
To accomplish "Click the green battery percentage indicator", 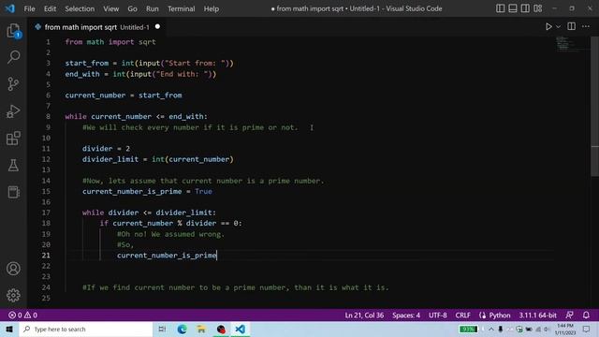I will click(x=468, y=329).
